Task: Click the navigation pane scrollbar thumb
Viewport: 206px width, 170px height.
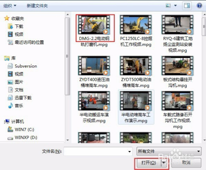Action: 67,56
